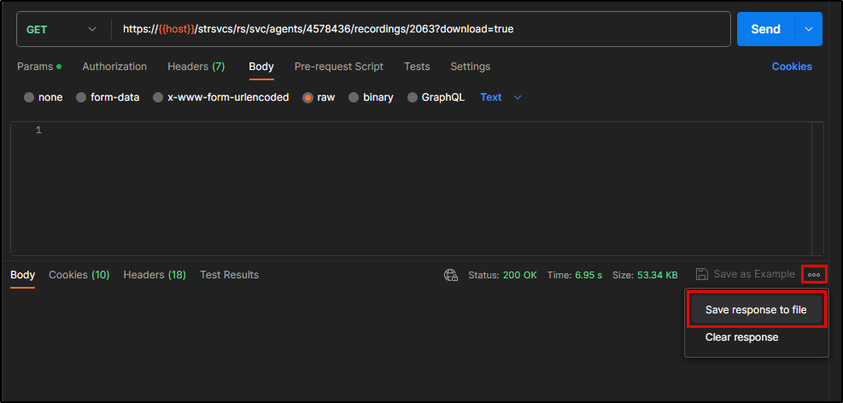843x403 pixels.
Task: Select the form-data radio button
Action: tap(81, 97)
